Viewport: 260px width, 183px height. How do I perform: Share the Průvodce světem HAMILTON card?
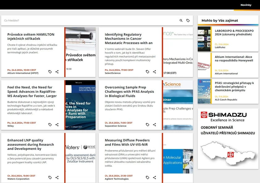[x=57, y=72]
